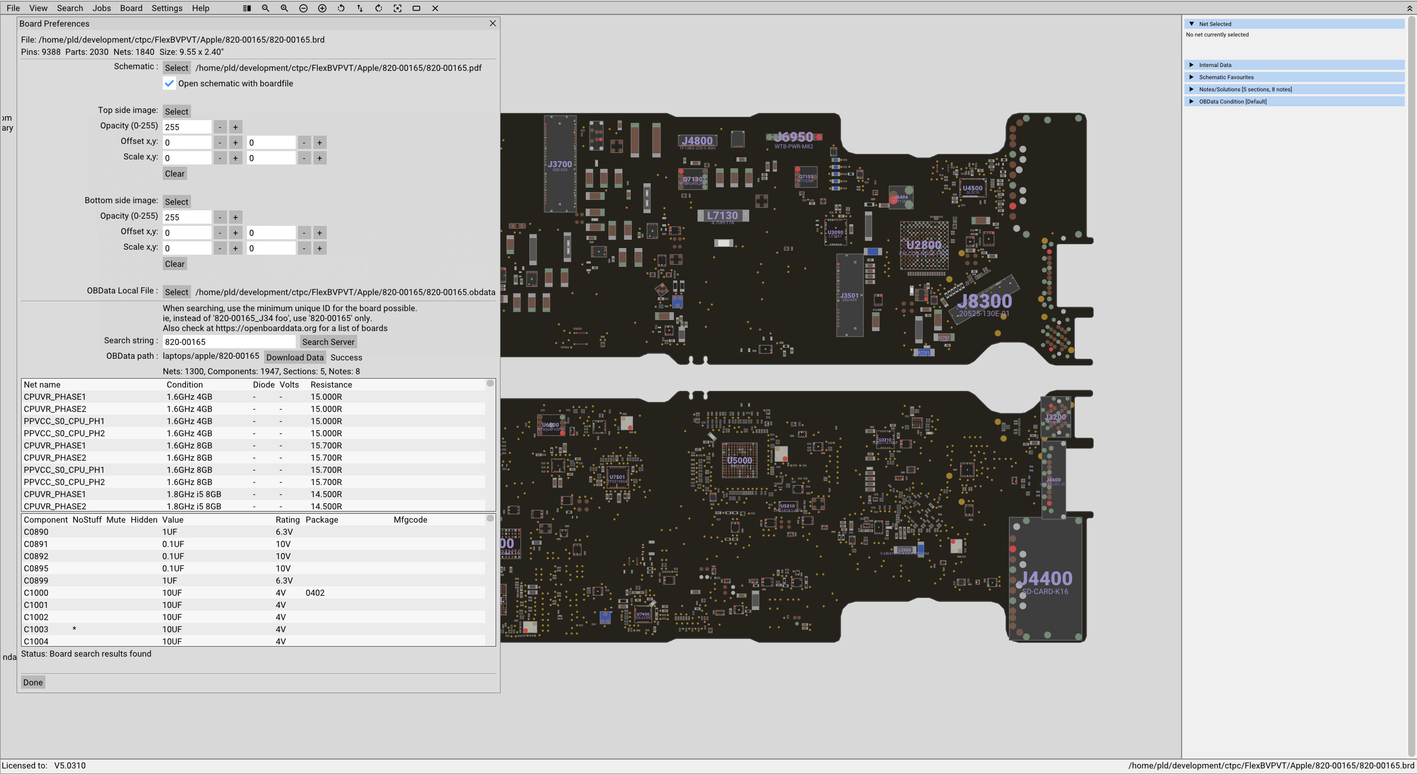Click the zoom out icon in toolbar
Viewport: 1417px width, 774px height.
(x=266, y=8)
